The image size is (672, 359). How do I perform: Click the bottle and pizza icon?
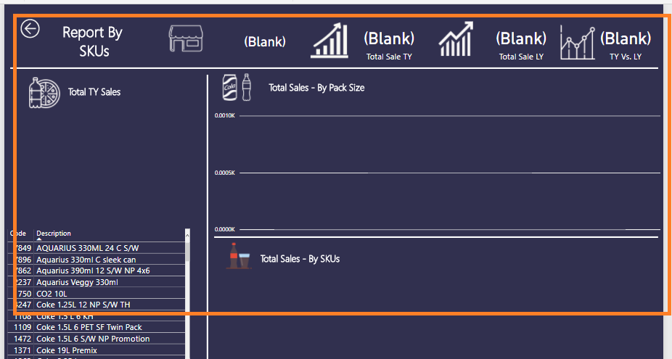tap(44, 93)
